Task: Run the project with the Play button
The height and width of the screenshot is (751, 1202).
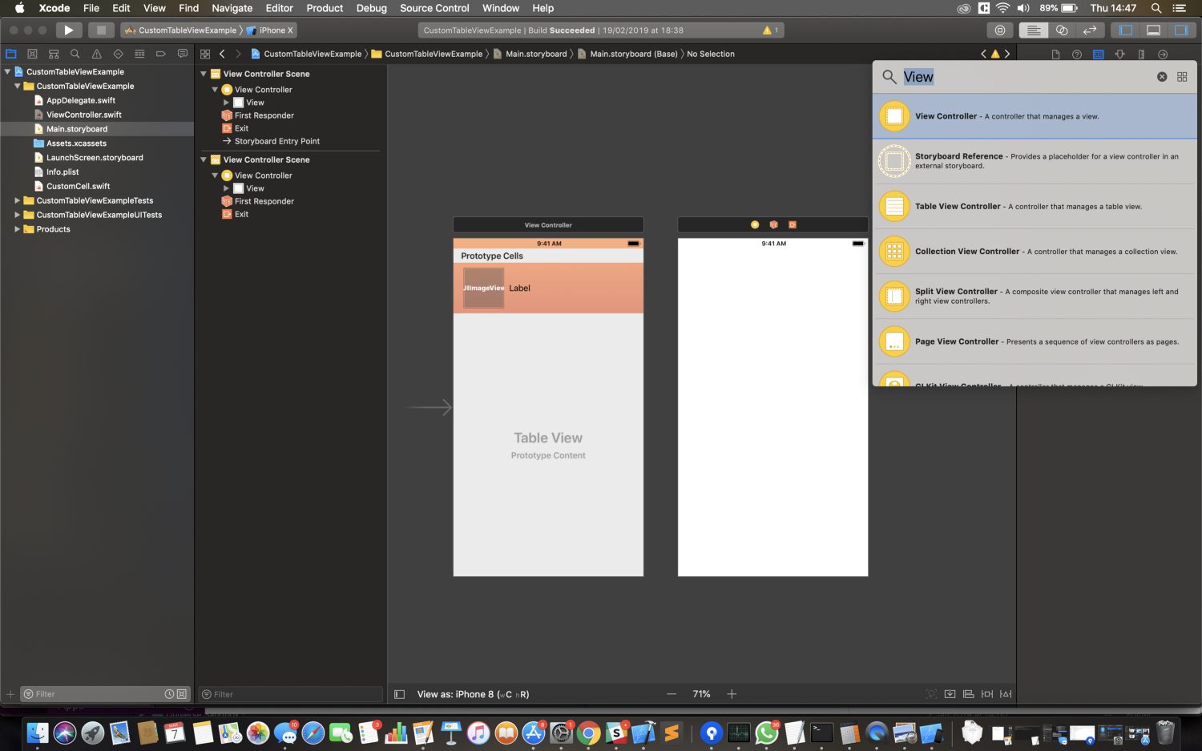Action: tap(69, 30)
